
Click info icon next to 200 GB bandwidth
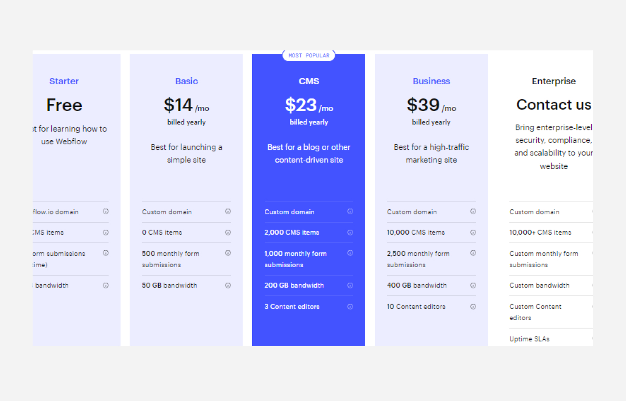click(350, 285)
